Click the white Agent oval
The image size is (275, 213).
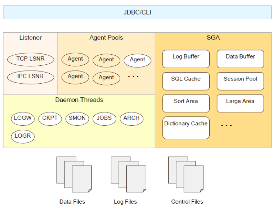tap(137, 60)
